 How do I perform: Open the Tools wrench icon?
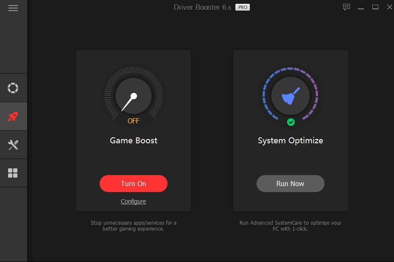point(13,145)
